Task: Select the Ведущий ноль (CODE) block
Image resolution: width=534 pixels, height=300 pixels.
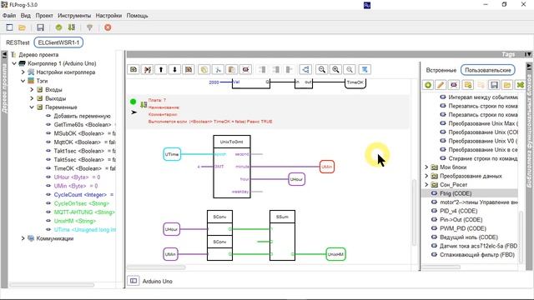Action: (x=469, y=237)
